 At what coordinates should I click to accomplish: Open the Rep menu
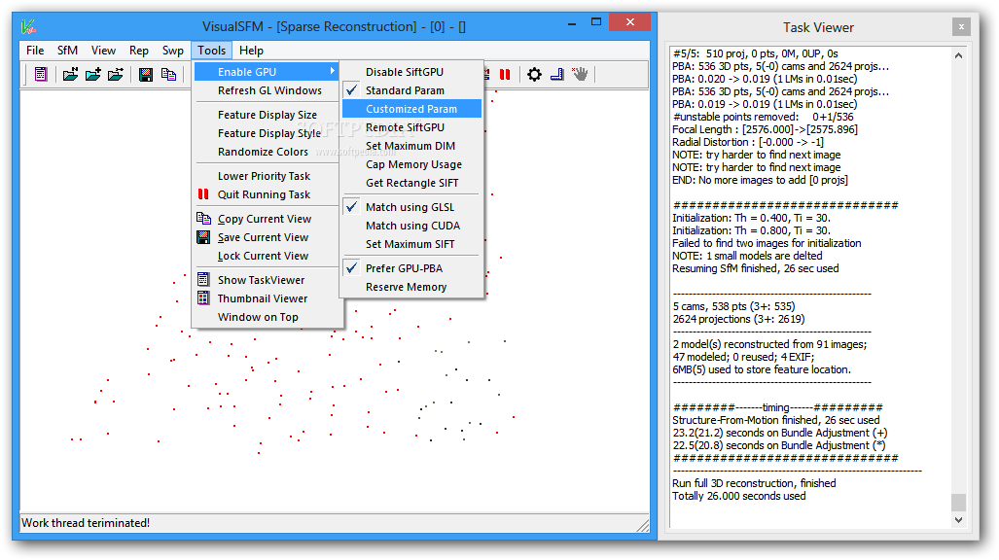point(139,51)
